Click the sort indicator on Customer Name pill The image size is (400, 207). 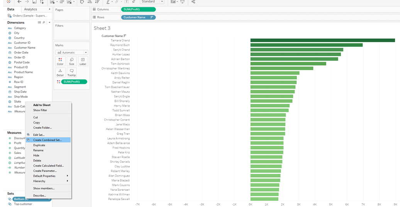coord(152,17)
